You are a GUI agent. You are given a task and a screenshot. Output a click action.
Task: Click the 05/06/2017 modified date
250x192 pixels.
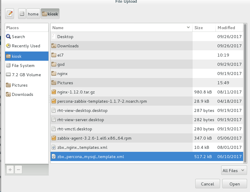pos(229,138)
